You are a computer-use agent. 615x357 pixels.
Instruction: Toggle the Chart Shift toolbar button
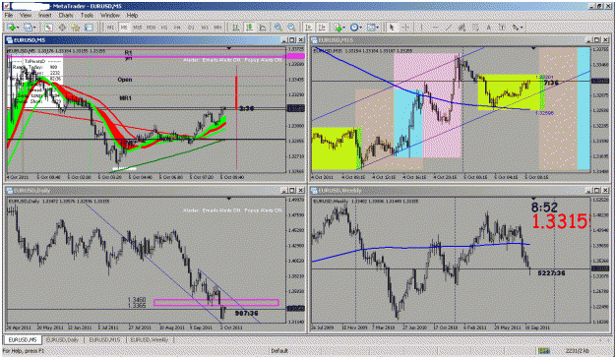click(322, 27)
